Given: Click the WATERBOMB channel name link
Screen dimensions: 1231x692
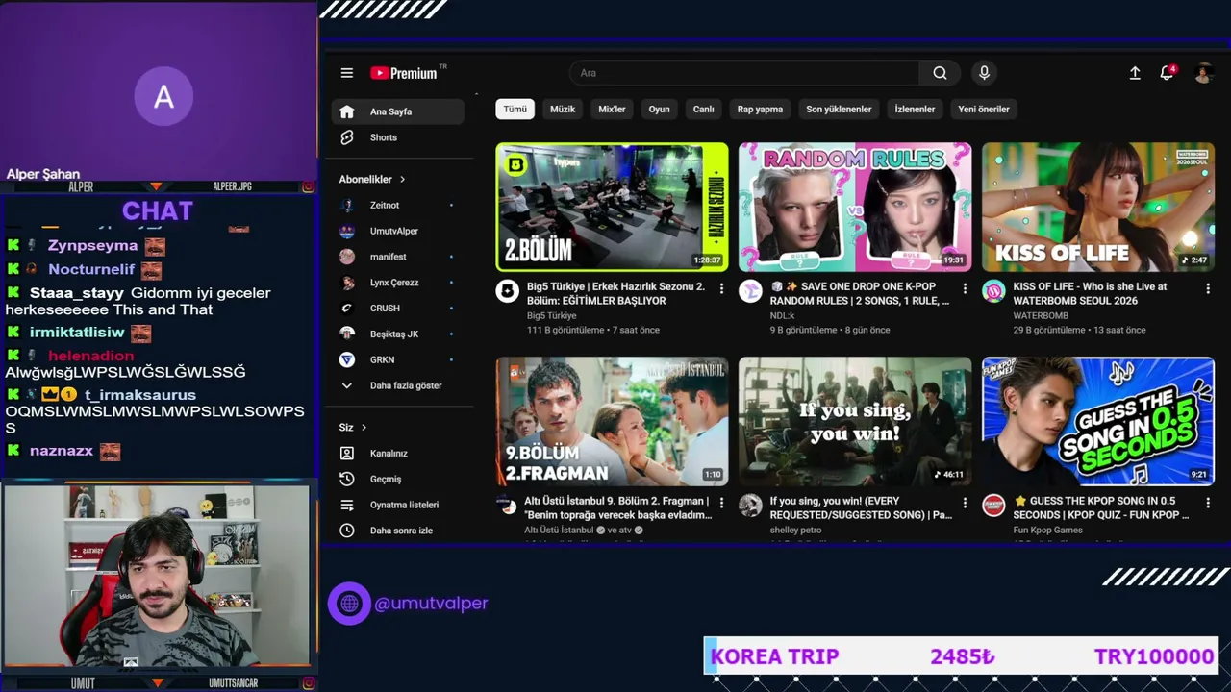Looking at the screenshot, I should pos(1041,315).
